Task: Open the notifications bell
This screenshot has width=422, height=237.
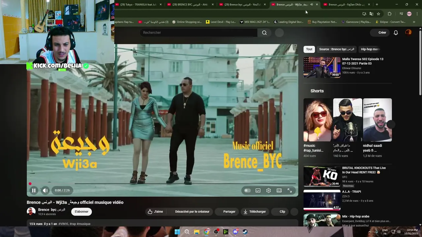Action: tap(396, 33)
